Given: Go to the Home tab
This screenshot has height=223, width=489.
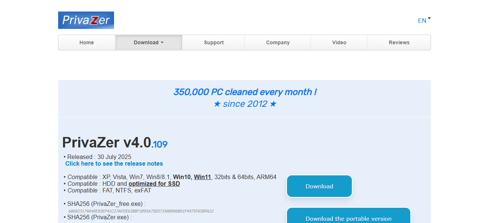Looking at the screenshot, I should pyautogui.click(x=86, y=42).
